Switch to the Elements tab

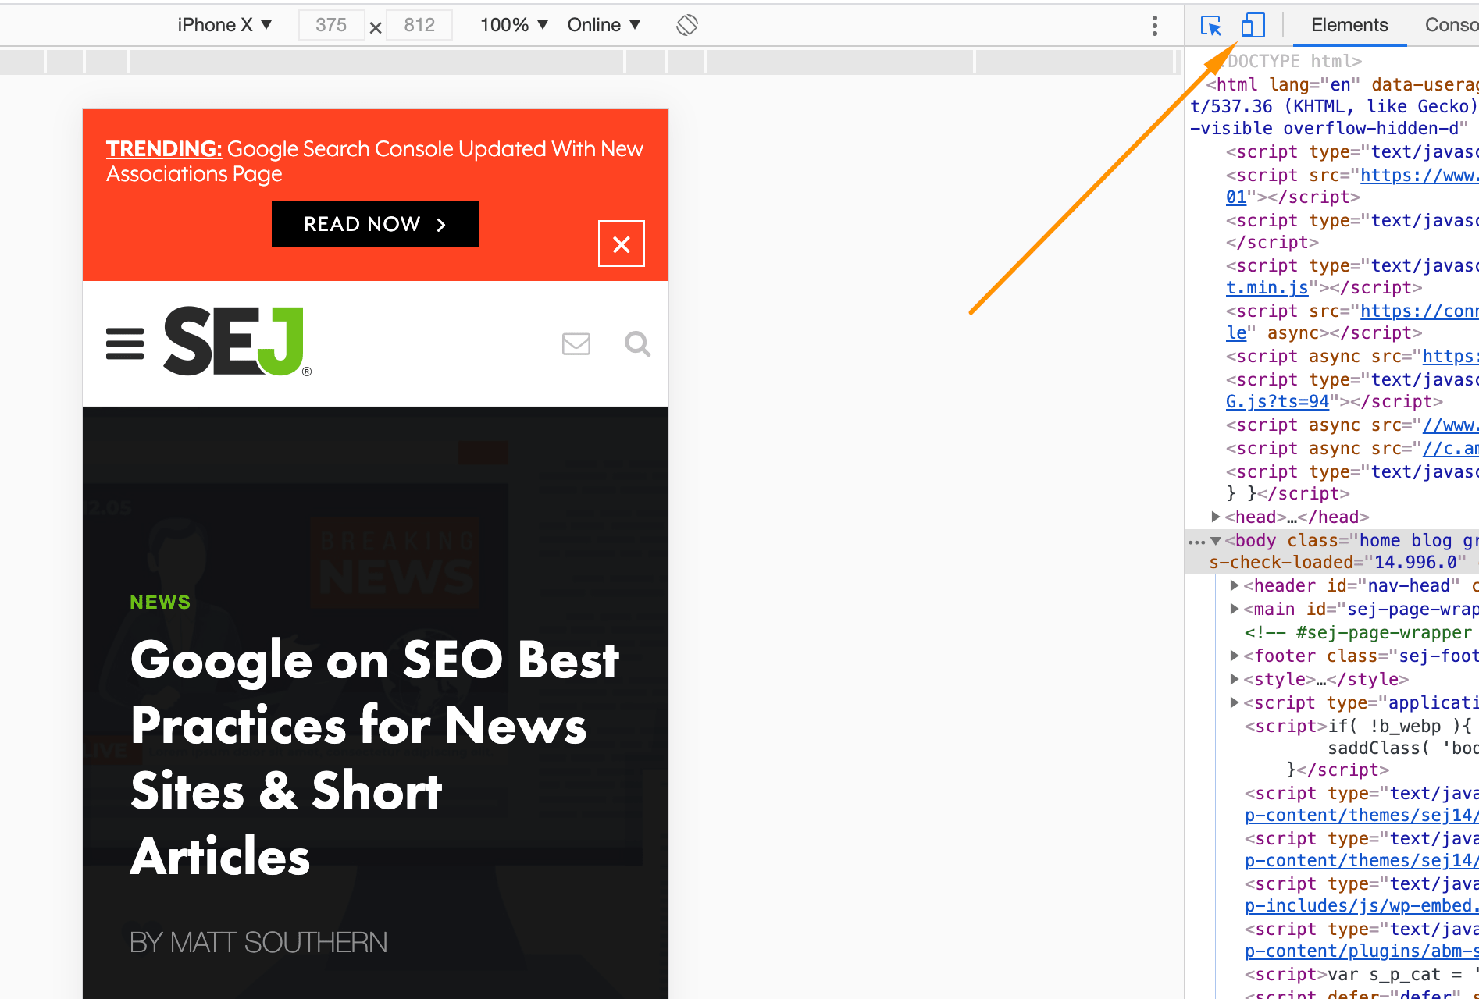(1349, 24)
